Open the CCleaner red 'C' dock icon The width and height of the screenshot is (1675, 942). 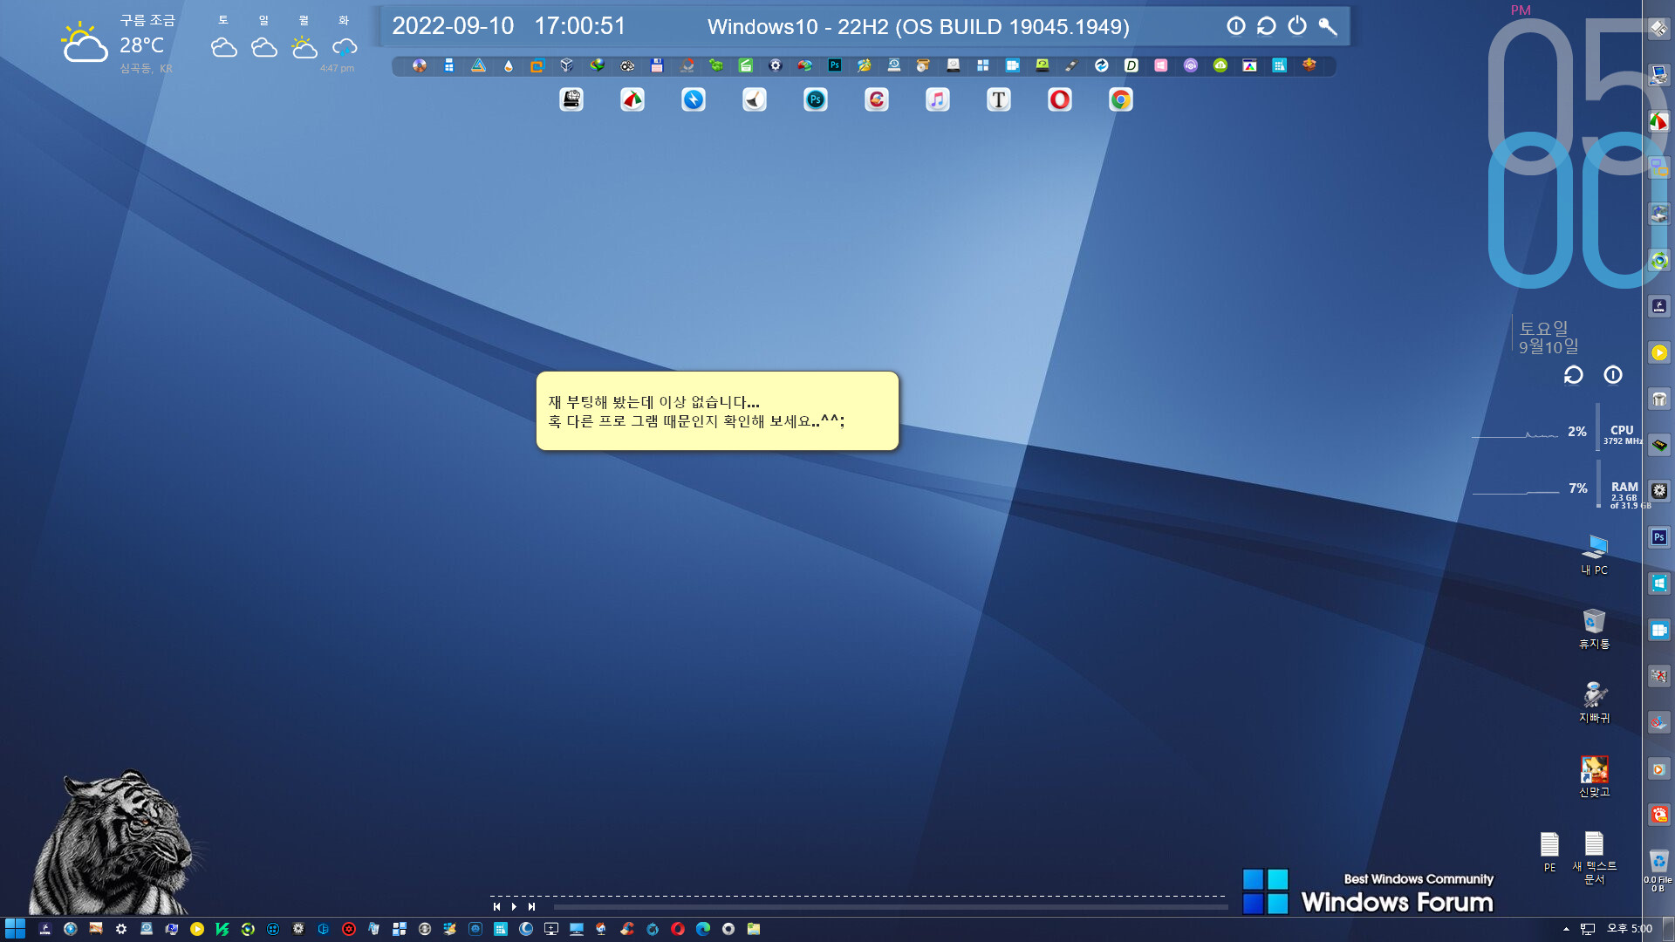pyautogui.click(x=877, y=100)
